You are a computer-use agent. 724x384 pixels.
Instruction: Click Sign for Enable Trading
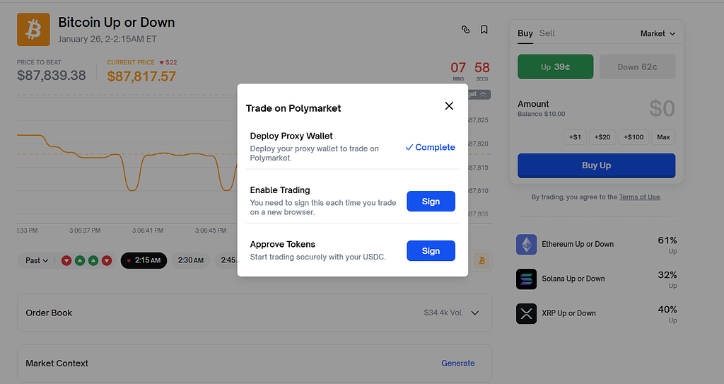[x=431, y=202]
